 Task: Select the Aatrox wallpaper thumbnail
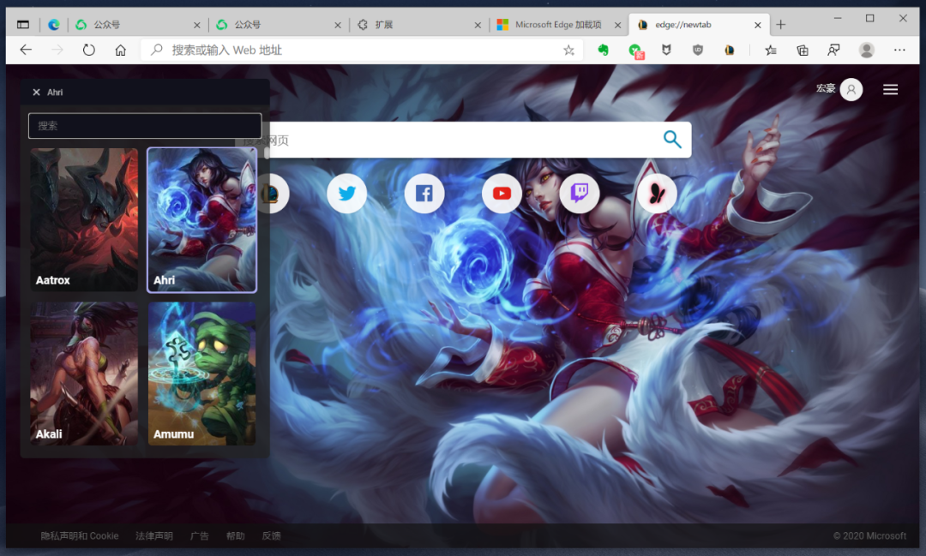coord(84,219)
